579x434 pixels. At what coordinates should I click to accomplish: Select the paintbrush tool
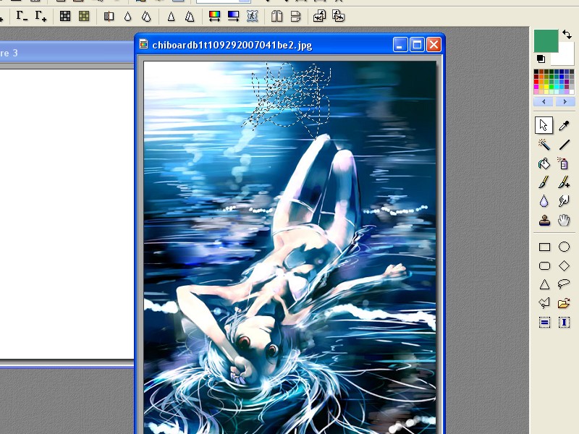(544, 182)
